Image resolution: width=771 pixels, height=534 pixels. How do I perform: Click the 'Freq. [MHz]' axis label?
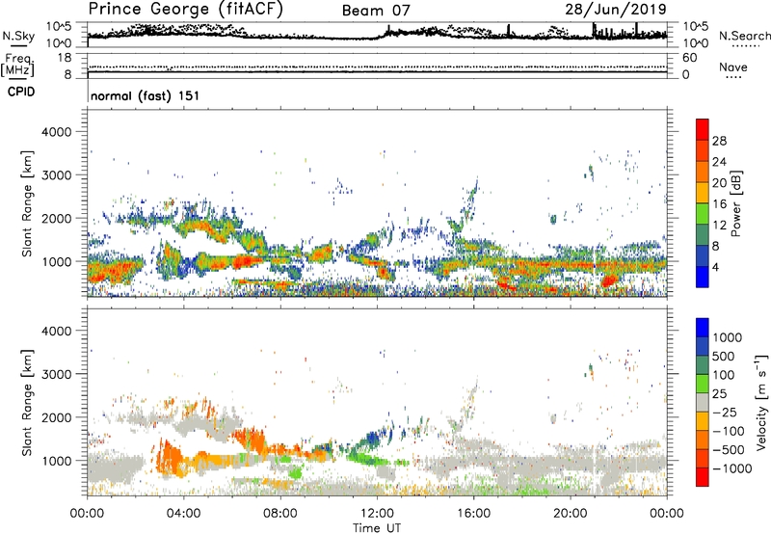tap(17, 65)
